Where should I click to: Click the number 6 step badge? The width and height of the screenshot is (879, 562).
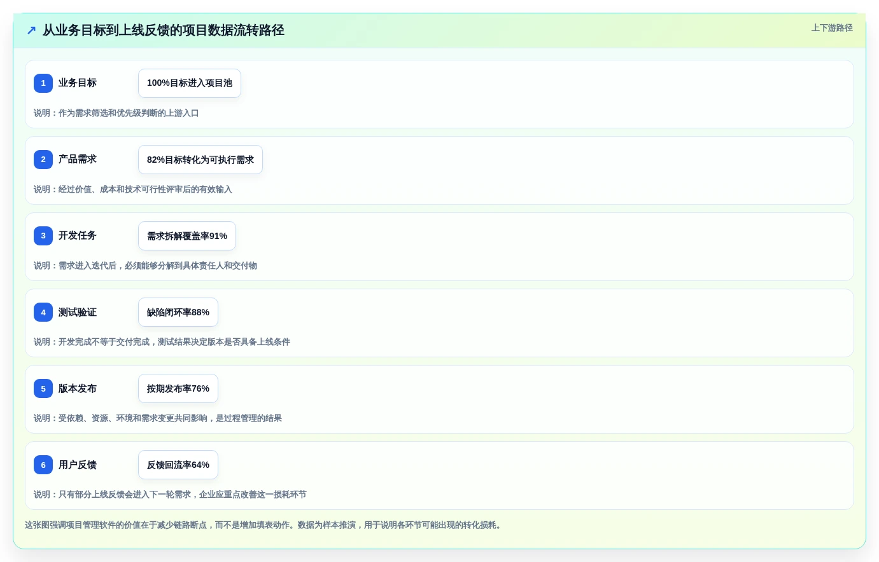[x=43, y=465]
